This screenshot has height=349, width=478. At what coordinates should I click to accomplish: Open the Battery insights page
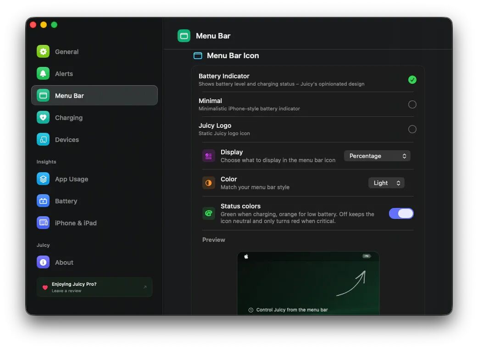94,201
